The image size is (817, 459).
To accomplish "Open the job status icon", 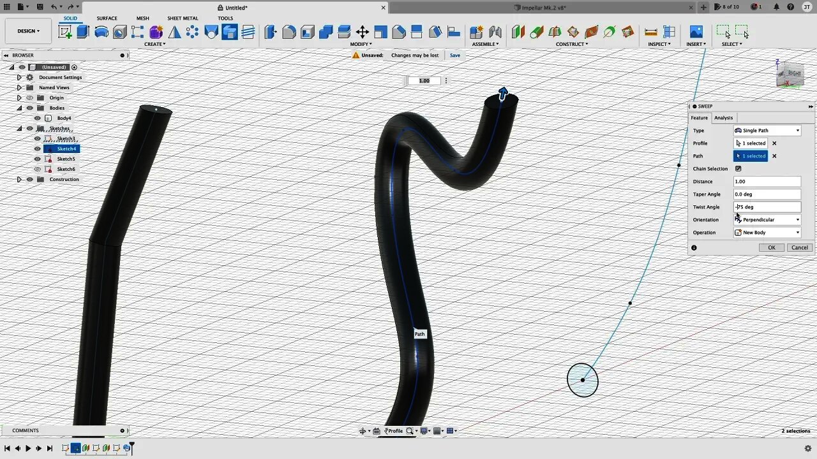I will click(x=756, y=7).
